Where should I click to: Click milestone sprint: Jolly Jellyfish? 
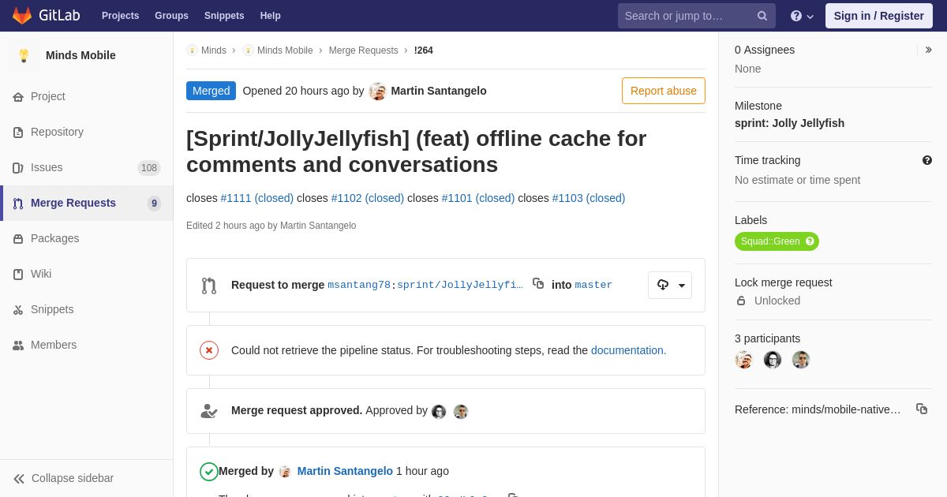(789, 123)
